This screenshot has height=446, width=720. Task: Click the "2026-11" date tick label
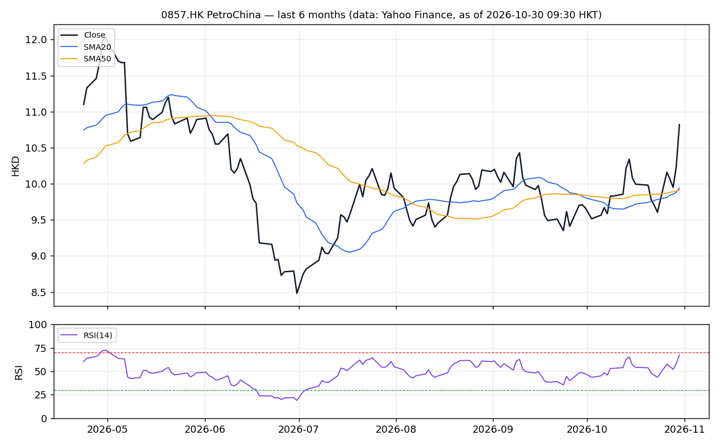pyautogui.click(x=685, y=430)
